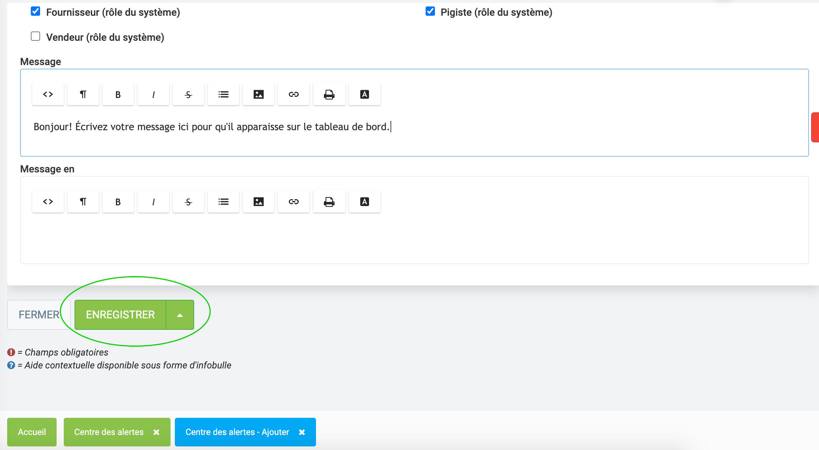819x450 pixels.
Task: Apply italic in the Message editor toolbar
Action: click(153, 94)
